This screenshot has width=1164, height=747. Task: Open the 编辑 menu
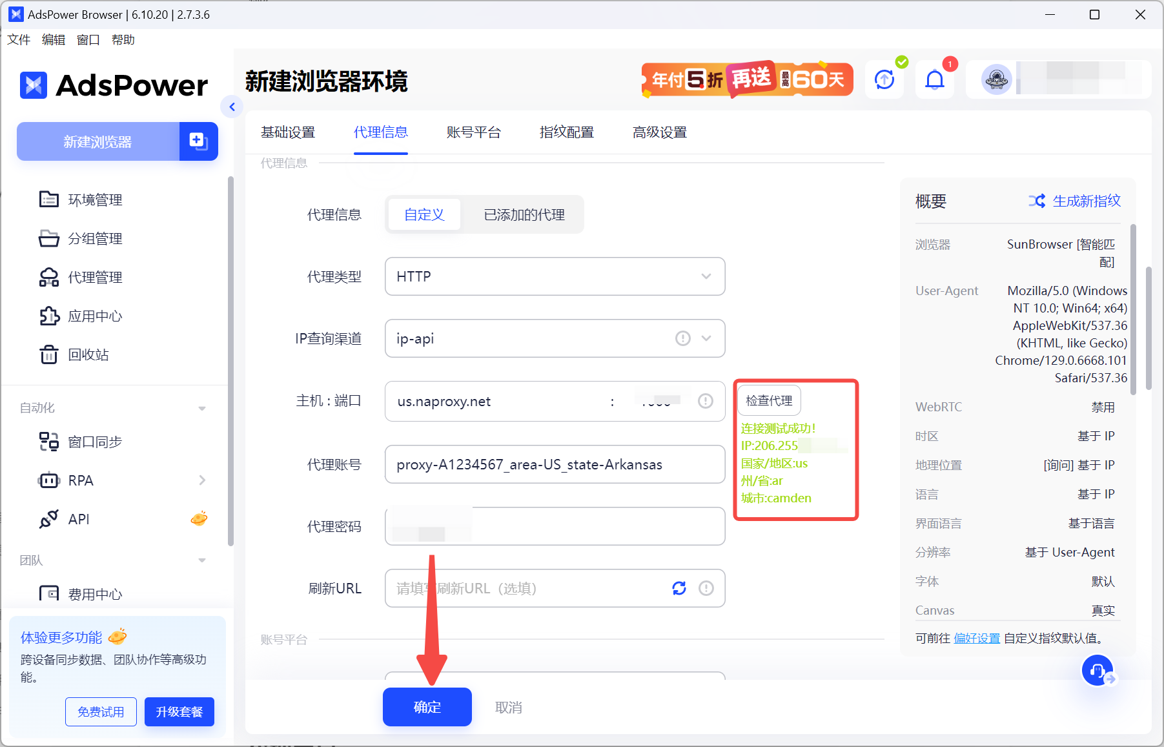tap(54, 40)
